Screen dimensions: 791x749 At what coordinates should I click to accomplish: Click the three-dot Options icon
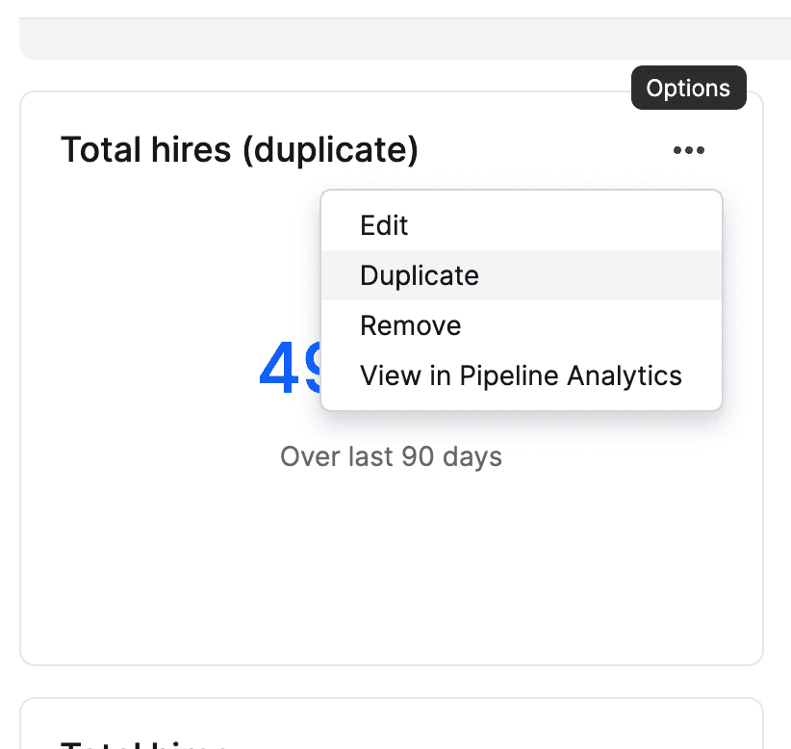(688, 150)
